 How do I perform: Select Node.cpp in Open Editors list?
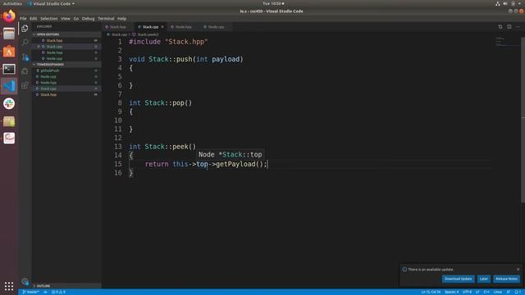pos(66,58)
